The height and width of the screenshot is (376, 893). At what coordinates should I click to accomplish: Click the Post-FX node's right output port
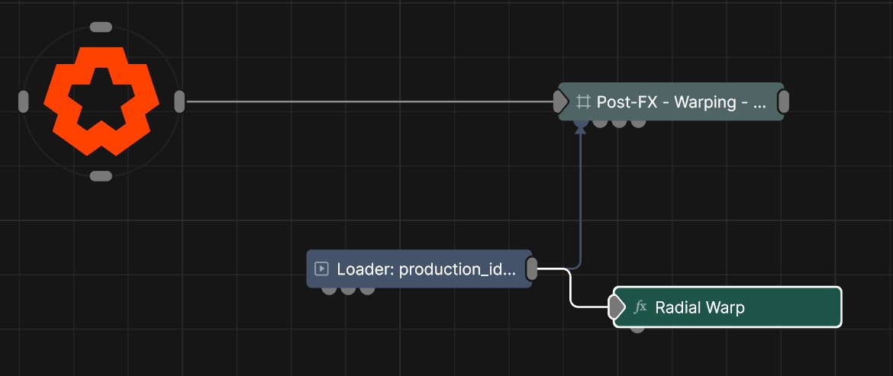pyautogui.click(x=783, y=101)
